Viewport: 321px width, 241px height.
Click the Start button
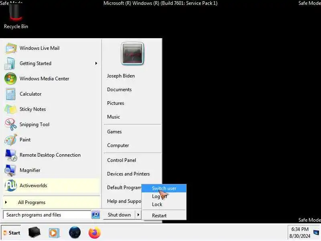coord(12,233)
